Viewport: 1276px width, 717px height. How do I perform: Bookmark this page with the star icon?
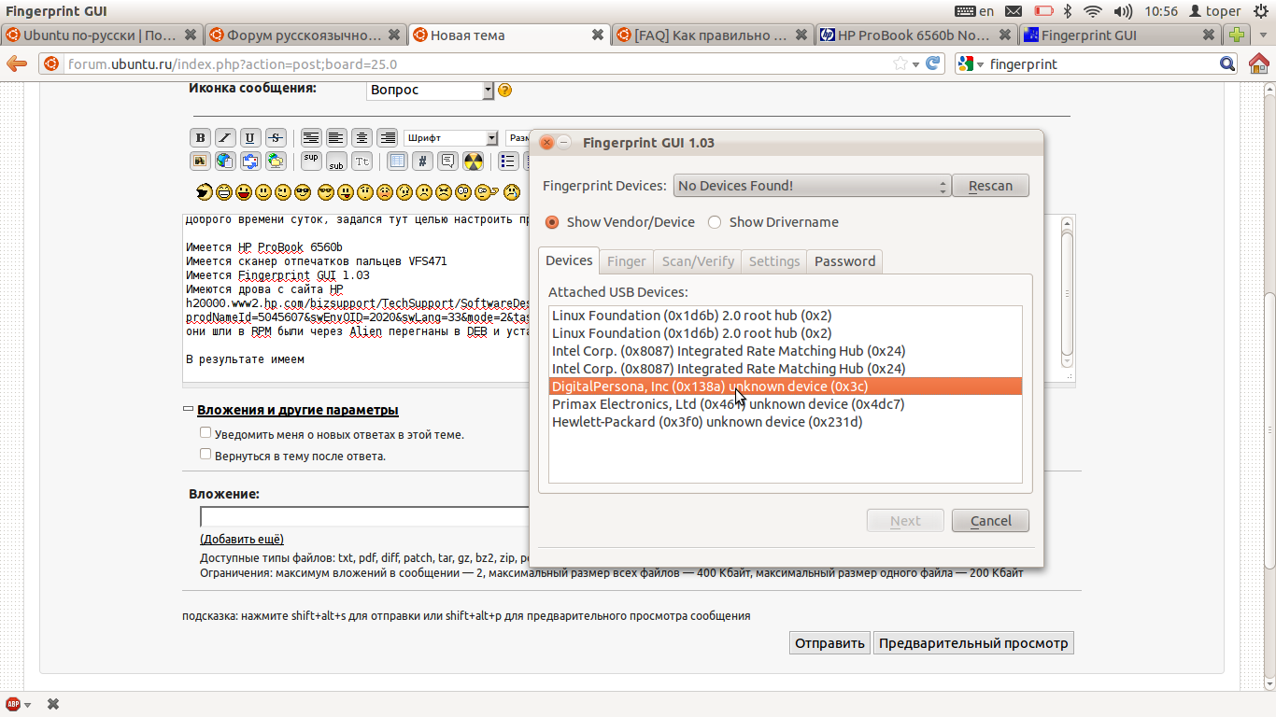pos(900,64)
